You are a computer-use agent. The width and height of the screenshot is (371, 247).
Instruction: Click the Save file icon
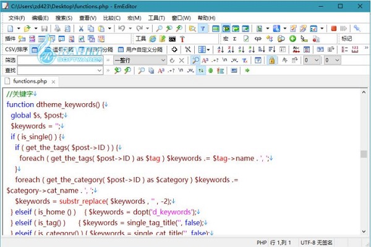tap(45, 28)
